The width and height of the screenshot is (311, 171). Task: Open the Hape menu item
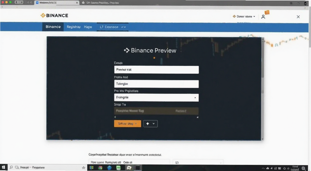88,27
